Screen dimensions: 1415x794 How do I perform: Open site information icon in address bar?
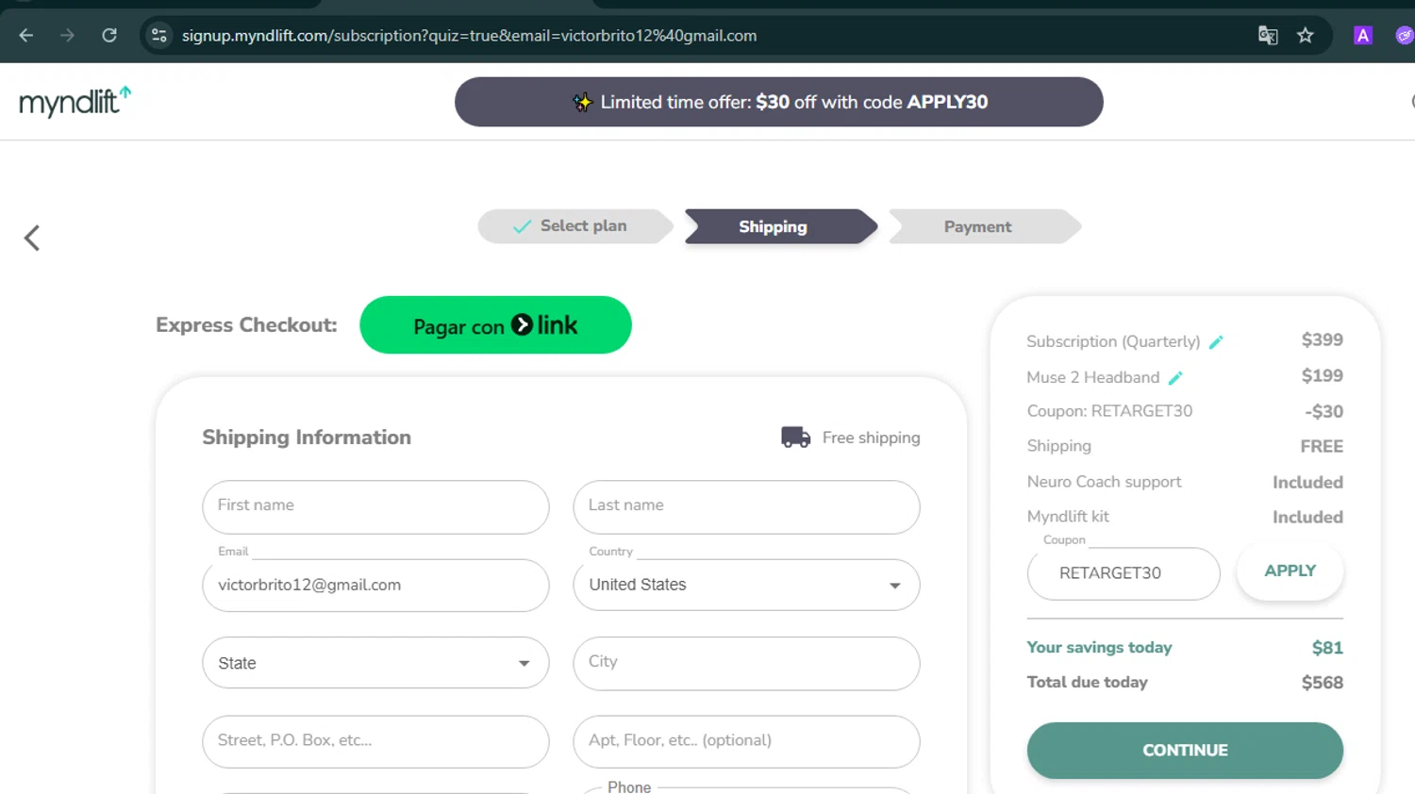[x=158, y=36]
